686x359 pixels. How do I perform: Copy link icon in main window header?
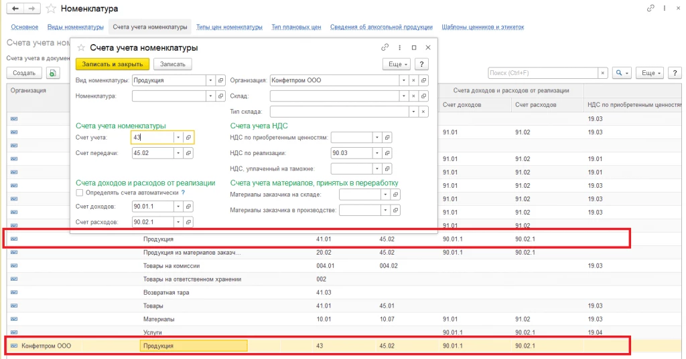coord(650,8)
